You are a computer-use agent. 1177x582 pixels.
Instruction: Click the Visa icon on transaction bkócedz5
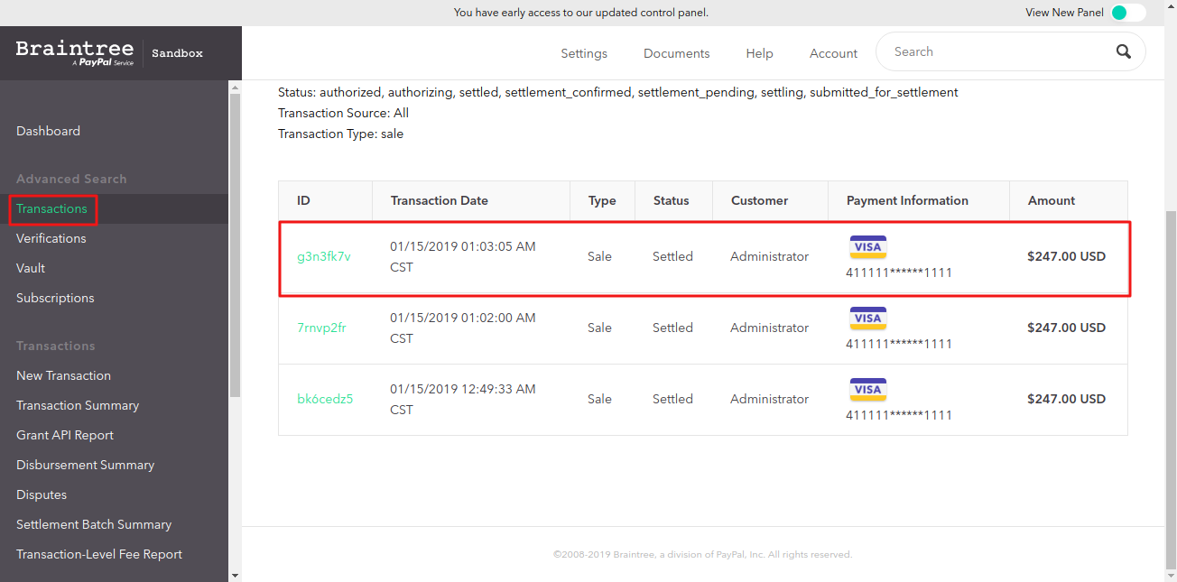click(x=867, y=389)
